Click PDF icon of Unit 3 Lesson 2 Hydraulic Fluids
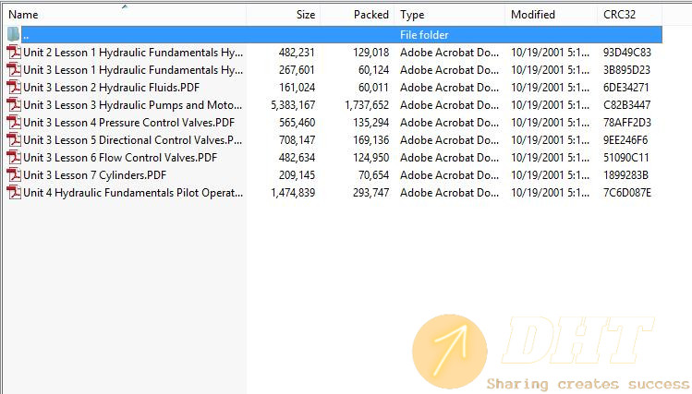Screen dimensions: 692x394 click(x=14, y=88)
